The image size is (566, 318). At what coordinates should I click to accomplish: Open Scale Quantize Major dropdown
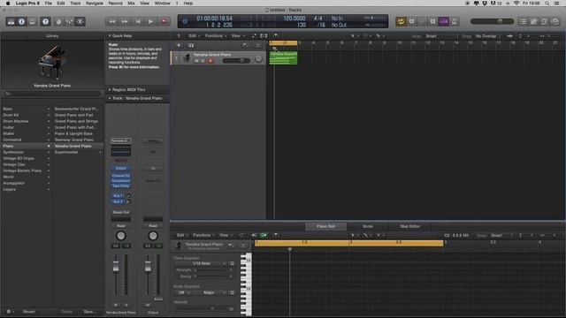pyautogui.click(x=209, y=292)
